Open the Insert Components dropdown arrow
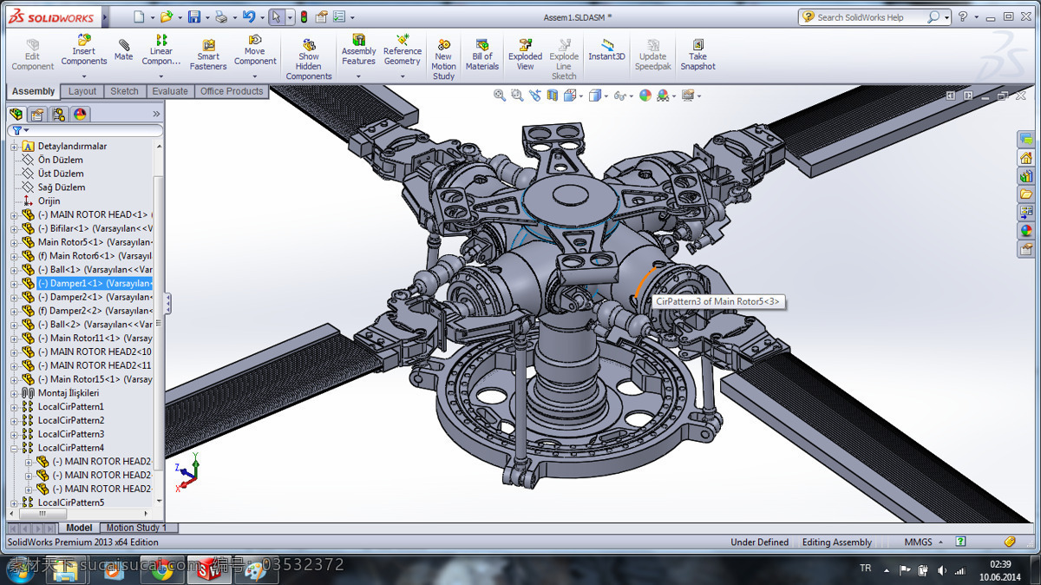1041x585 pixels. click(x=84, y=76)
